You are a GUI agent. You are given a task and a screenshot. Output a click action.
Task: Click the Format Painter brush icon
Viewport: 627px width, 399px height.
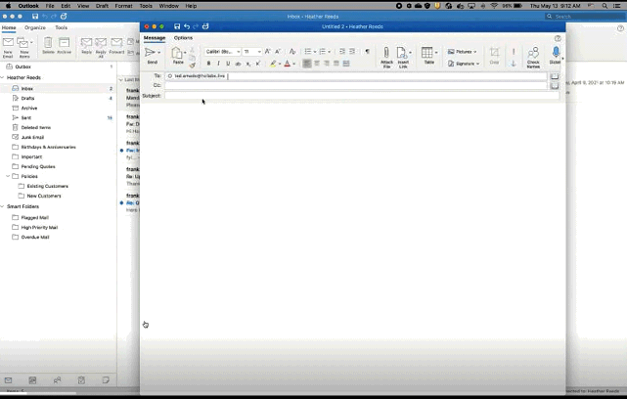tap(193, 66)
